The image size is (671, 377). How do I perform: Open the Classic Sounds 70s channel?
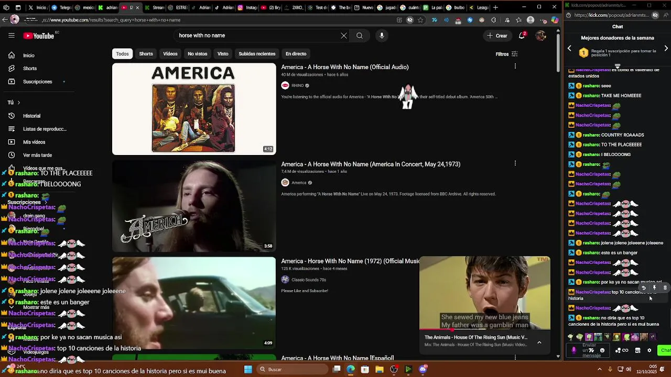[x=308, y=280]
